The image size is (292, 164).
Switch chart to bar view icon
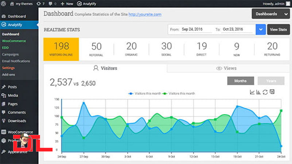click(258, 92)
